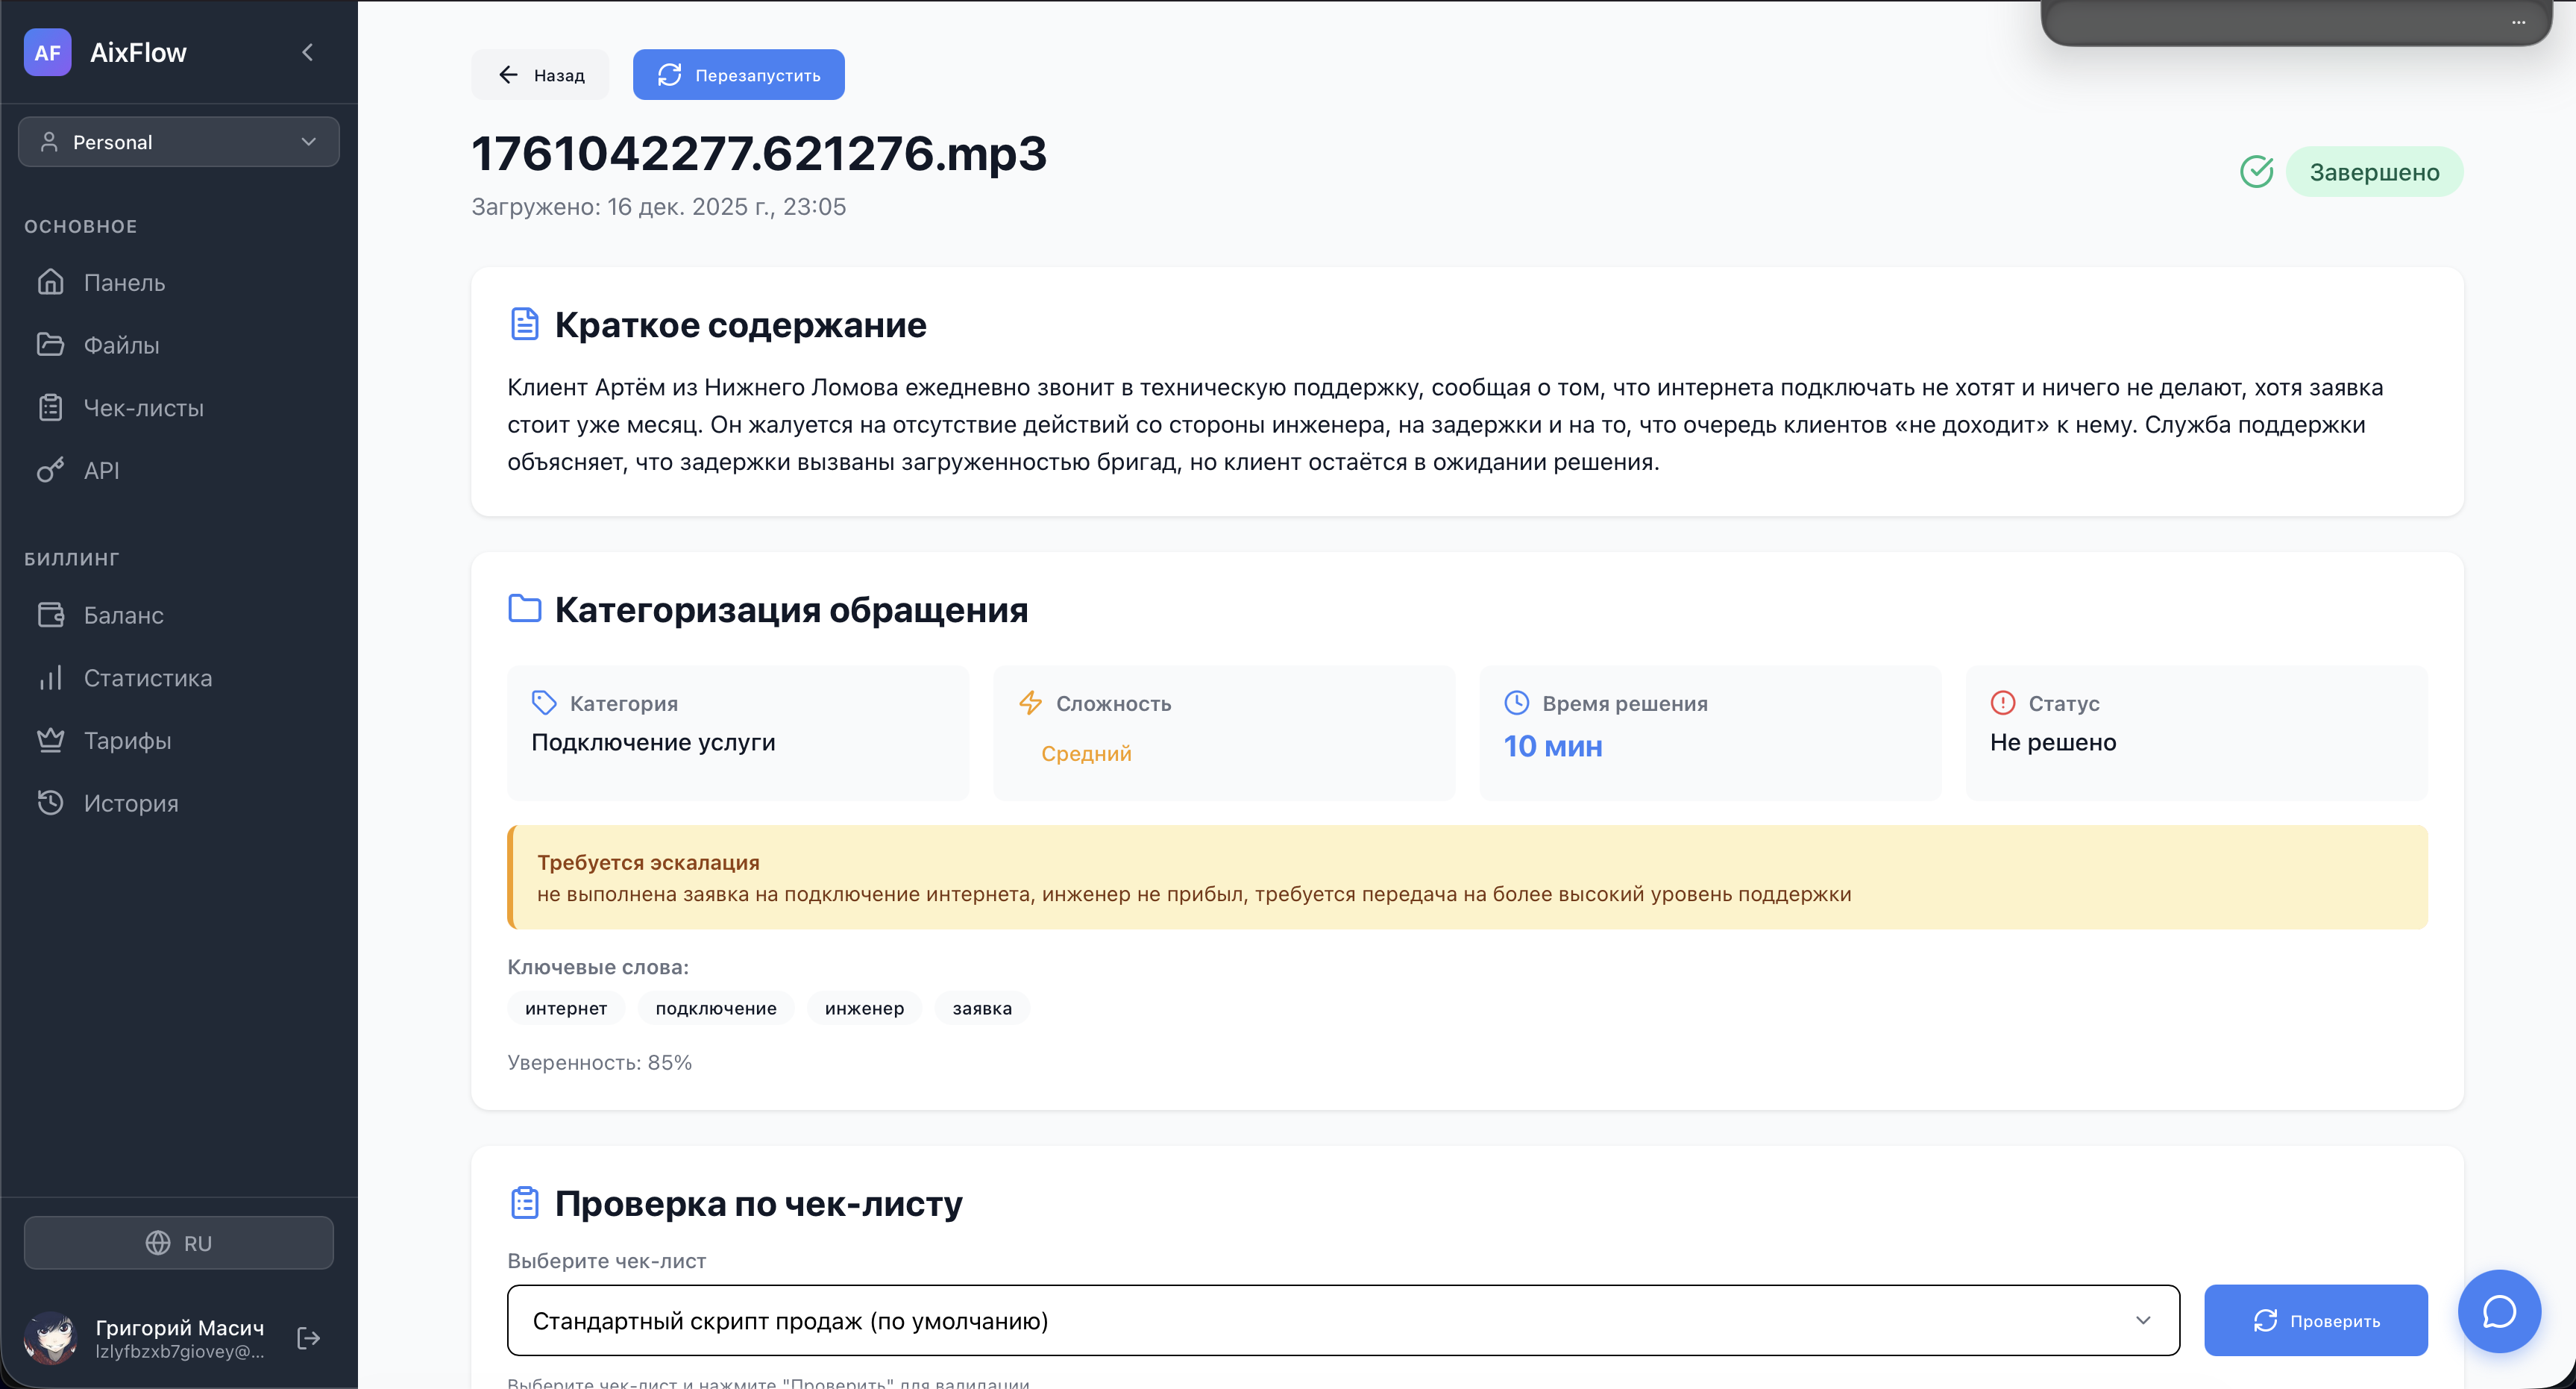Click the Назад back button
This screenshot has height=1389, width=2576.
pyautogui.click(x=541, y=75)
